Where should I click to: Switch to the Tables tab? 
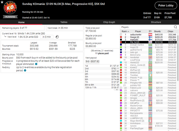[64, 22]
